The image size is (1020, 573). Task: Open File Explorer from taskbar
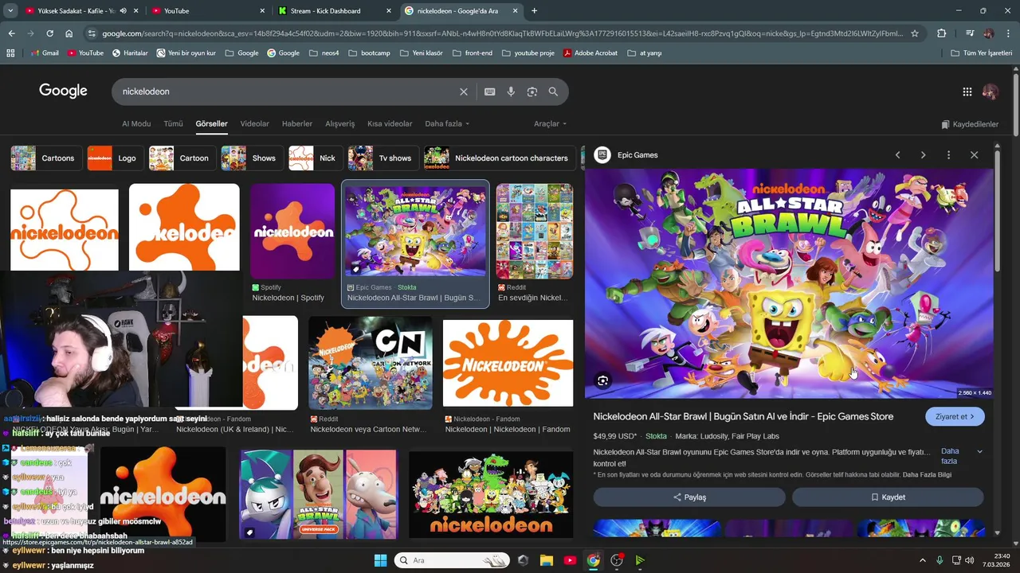(547, 560)
